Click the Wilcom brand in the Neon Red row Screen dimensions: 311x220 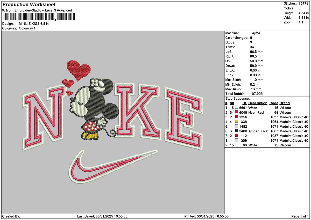pos(285,112)
